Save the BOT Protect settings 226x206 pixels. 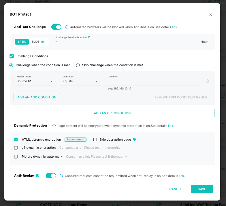point(202,189)
